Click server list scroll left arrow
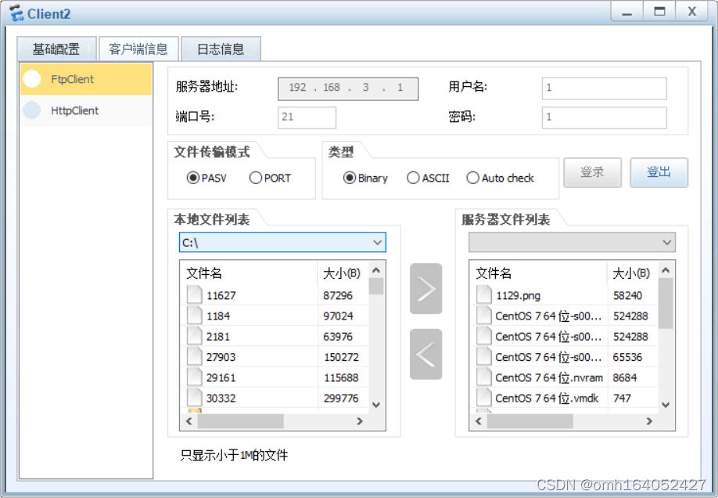The image size is (718, 498). pos(479,421)
